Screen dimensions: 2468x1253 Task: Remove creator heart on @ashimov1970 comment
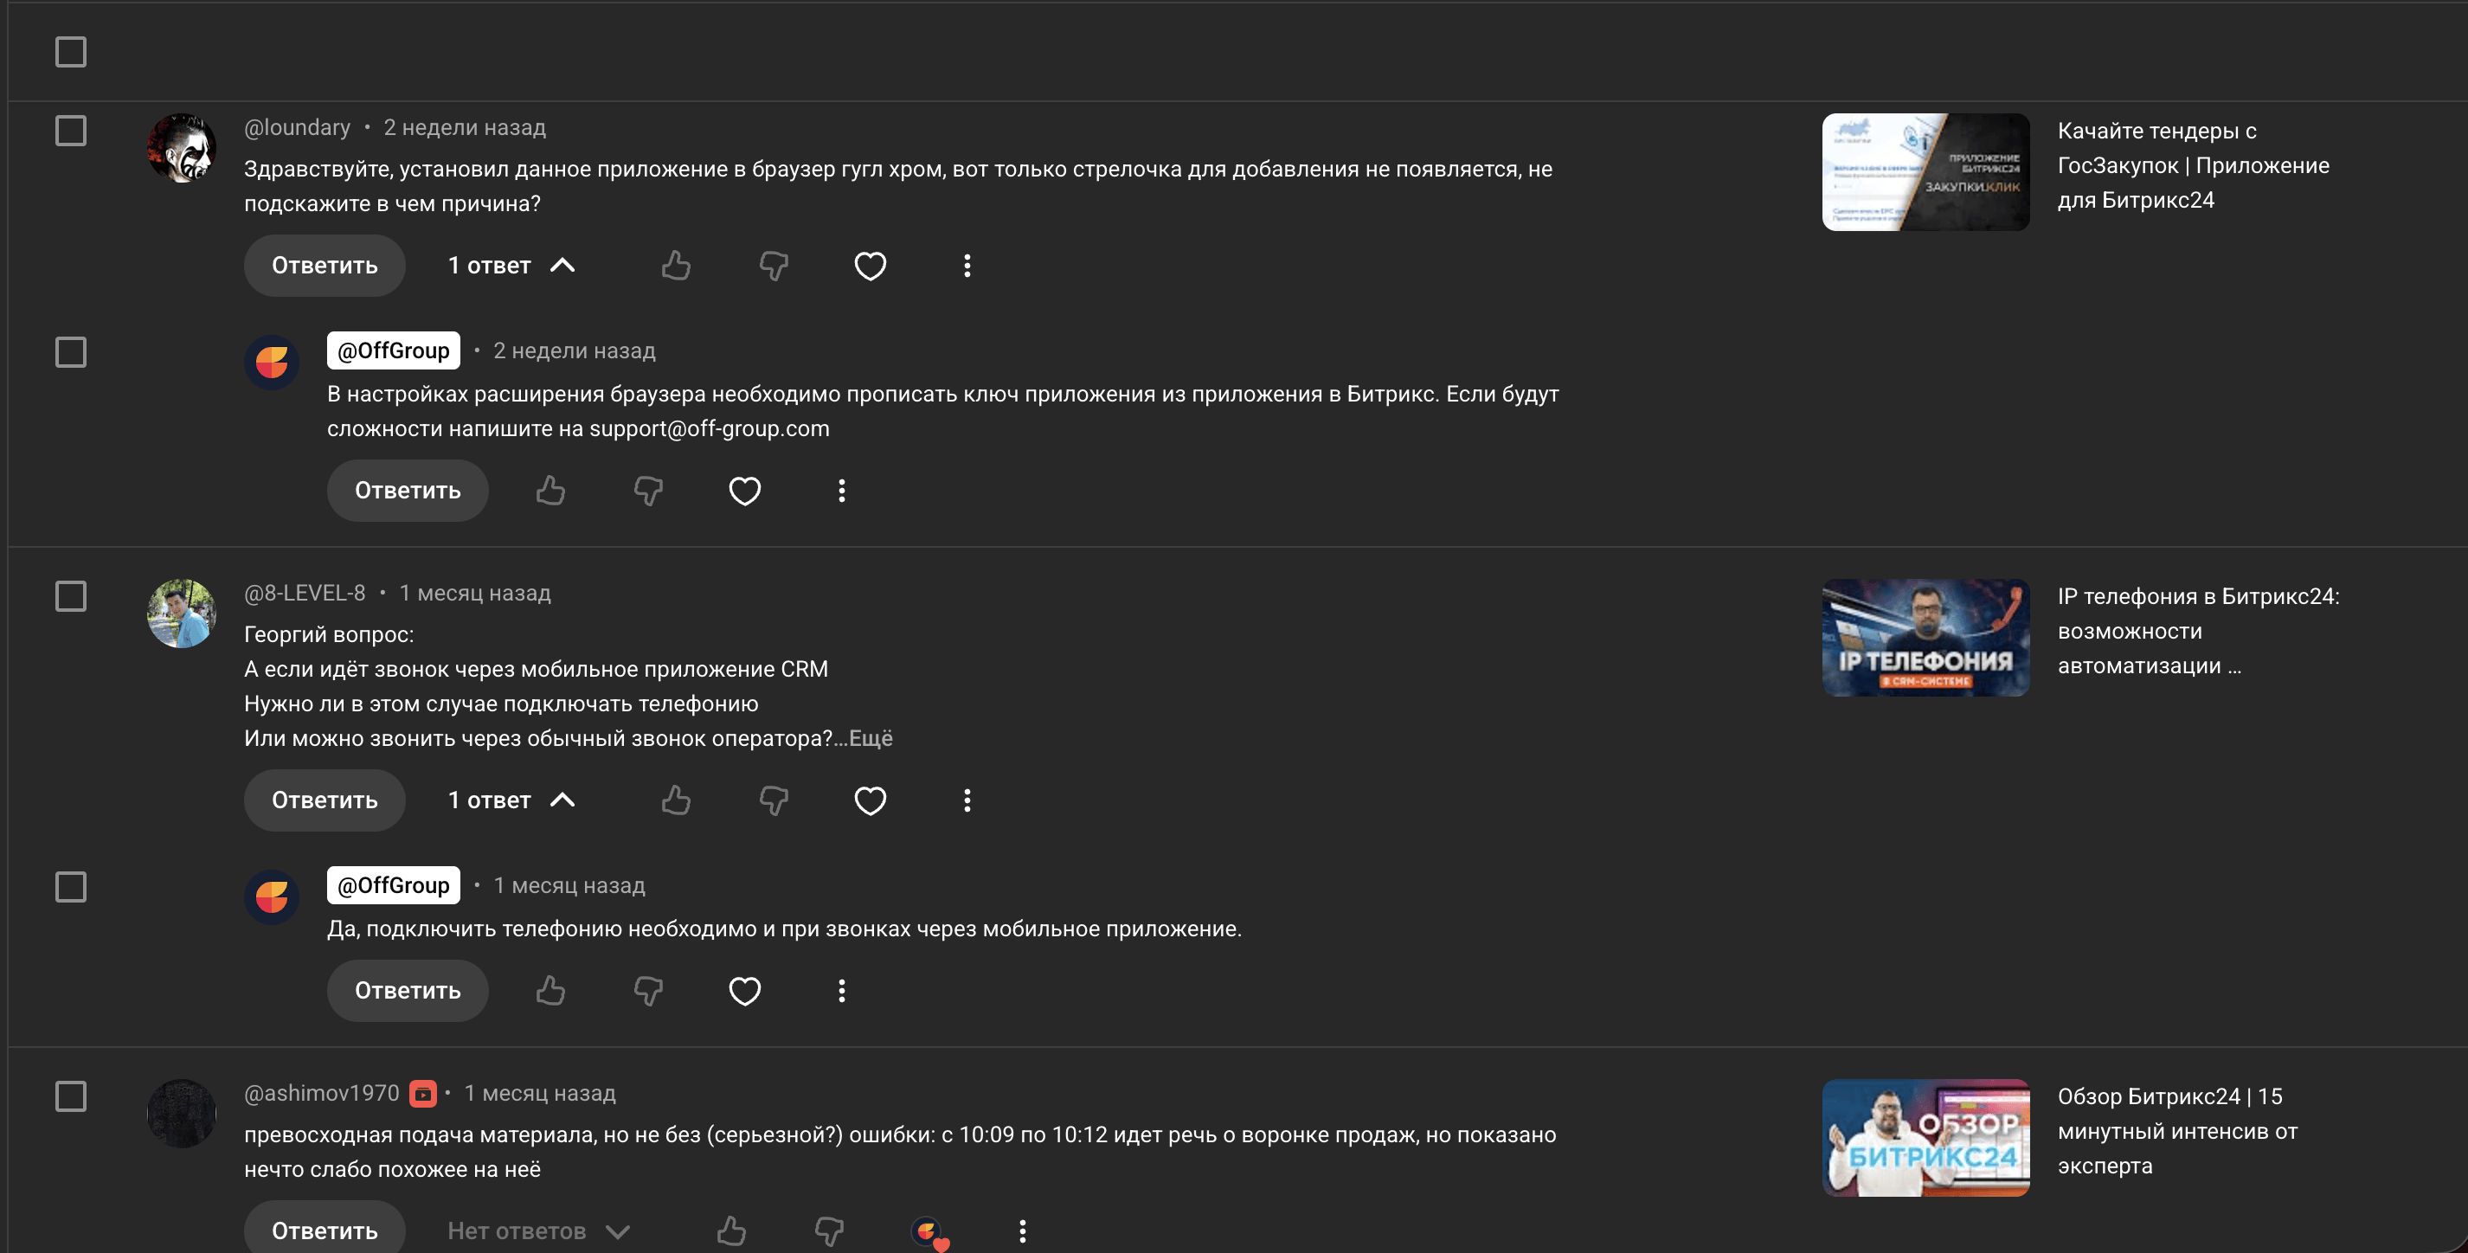tap(928, 1232)
